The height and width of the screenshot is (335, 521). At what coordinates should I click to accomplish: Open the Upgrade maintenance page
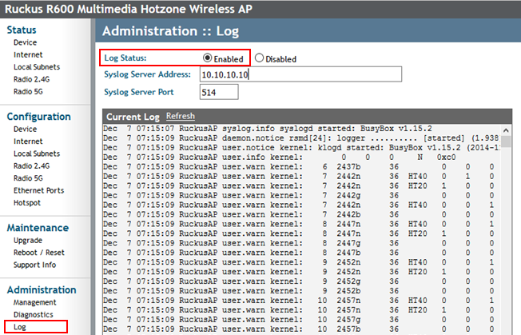coord(28,241)
